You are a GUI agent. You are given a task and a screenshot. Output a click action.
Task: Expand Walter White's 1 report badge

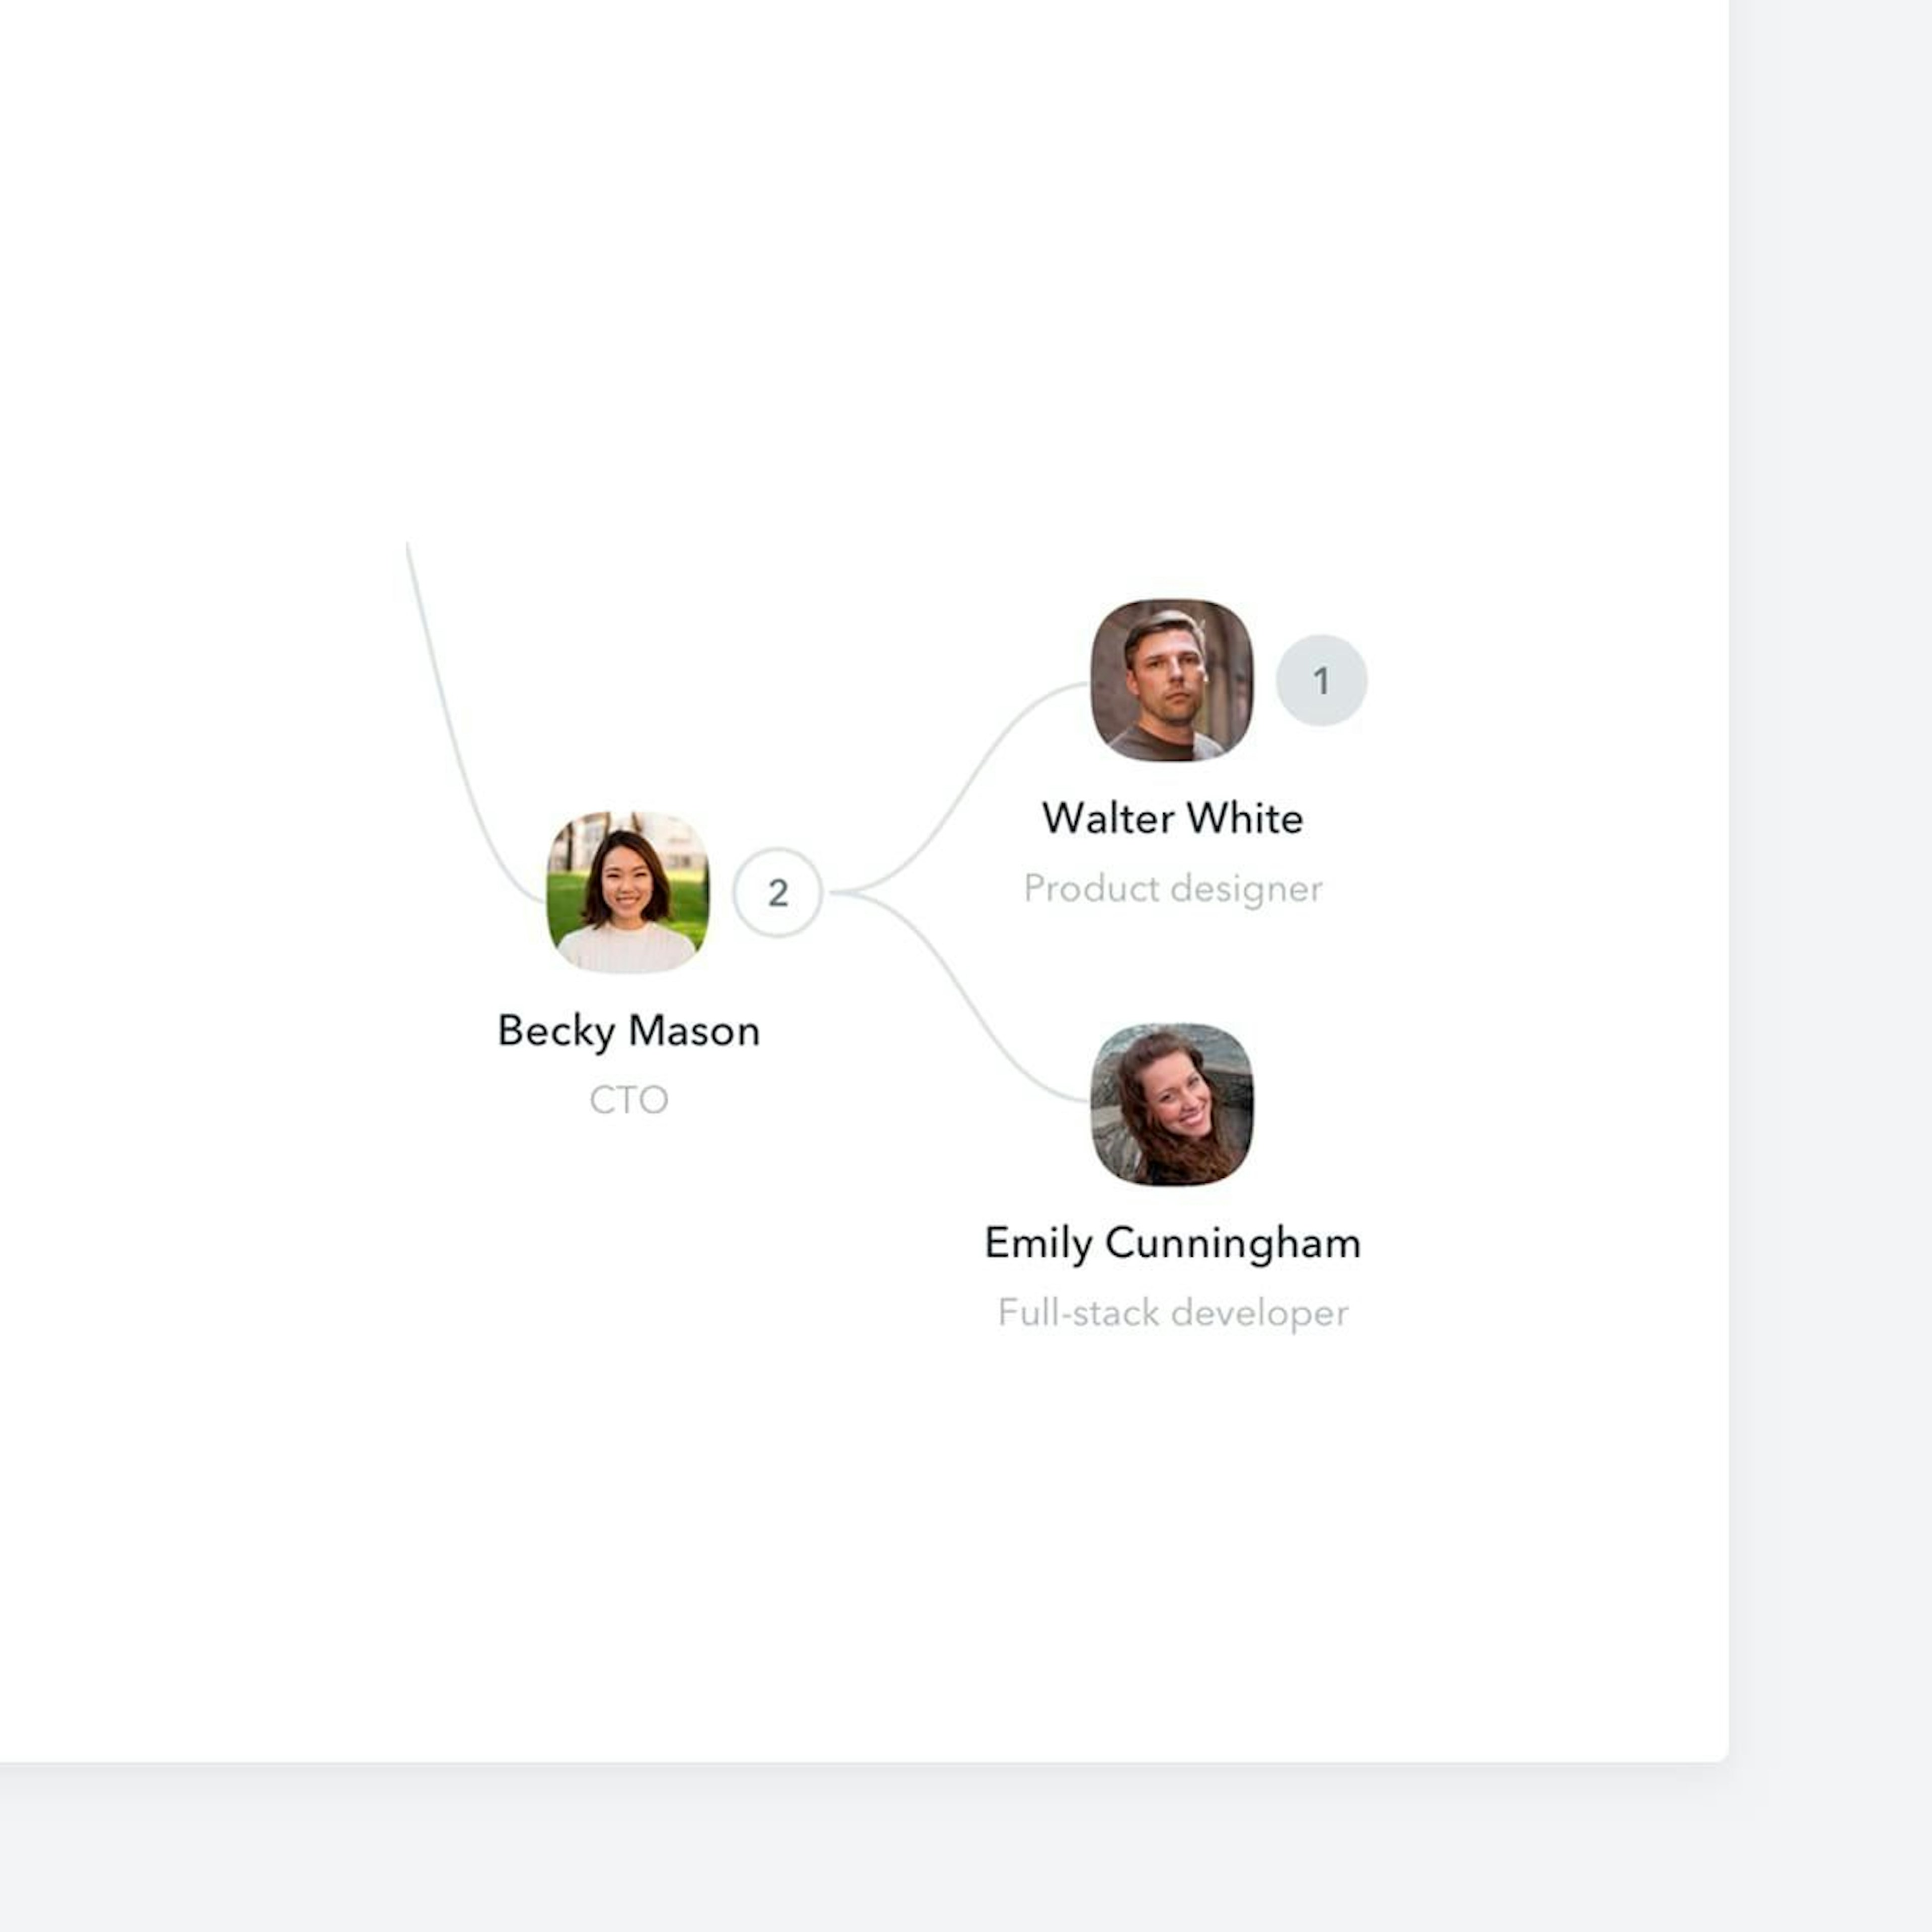pos(1321,680)
